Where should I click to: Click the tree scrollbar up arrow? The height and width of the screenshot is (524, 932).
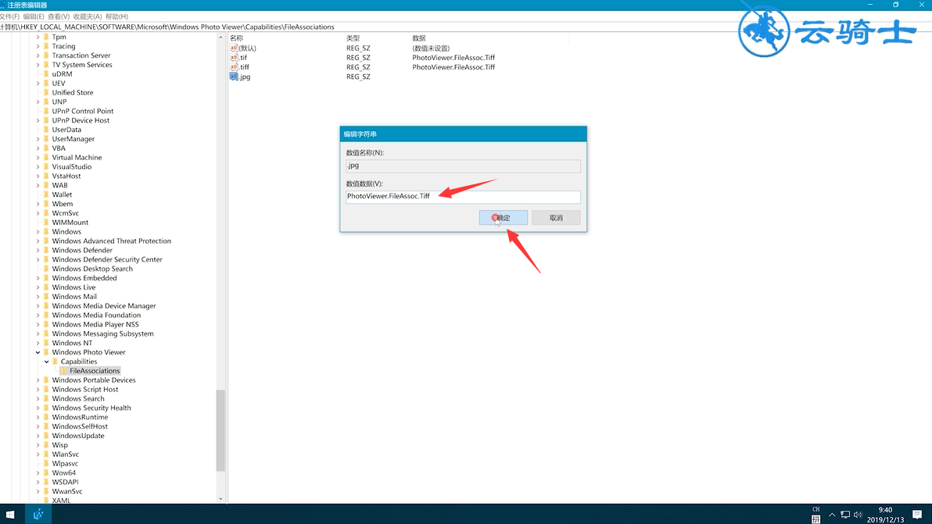pyautogui.click(x=220, y=37)
